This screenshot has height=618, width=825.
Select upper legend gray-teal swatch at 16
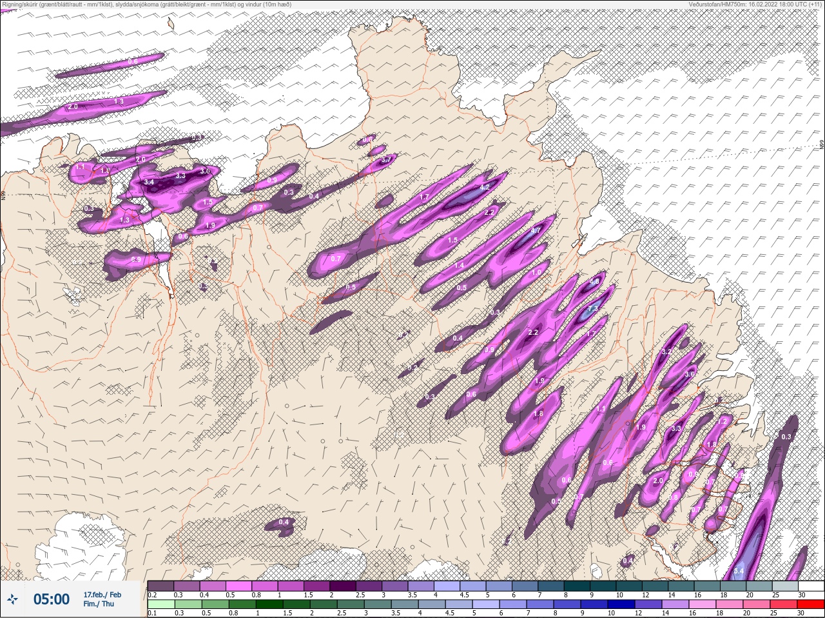(708, 586)
